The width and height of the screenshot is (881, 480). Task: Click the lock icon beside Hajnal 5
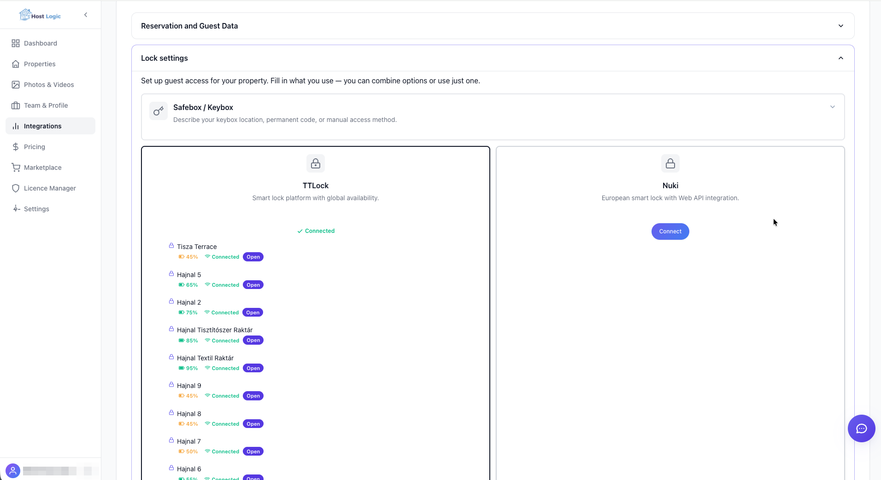(x=171, y=274)
